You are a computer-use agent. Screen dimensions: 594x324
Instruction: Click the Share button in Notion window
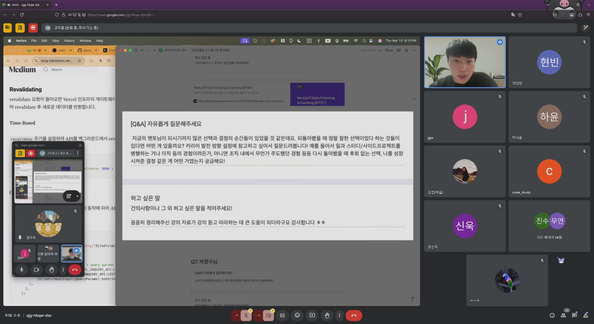pyautogui.click(x=389, y=50)
